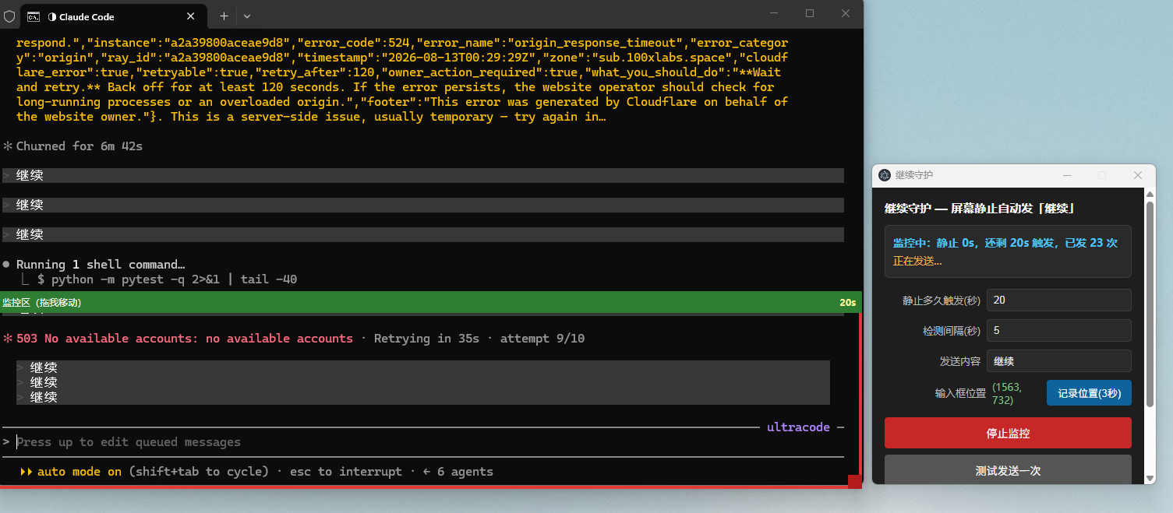This screenshot has width=1173, height=513.
Task: Click scrollbar down arrow in 继续守护 window
Action: pyautogui.click(x=1150, y=478)
